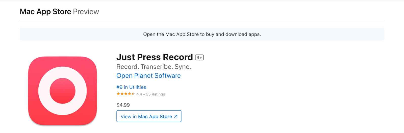Open the Open Planet Software developer link

(148, 76)
